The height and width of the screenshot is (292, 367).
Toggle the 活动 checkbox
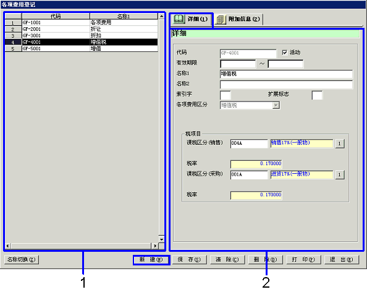point(285,53)
